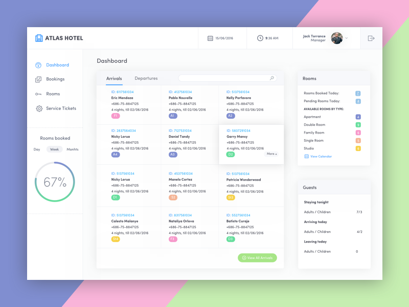This screenshot has height=307, width=409.
Task: Switch rooms booked to Months view
Action: pyautogui.click(x=73, y=149)
